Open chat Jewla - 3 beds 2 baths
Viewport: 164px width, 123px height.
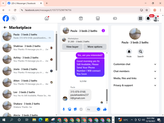pyautogui.click(x=28, y=71)
